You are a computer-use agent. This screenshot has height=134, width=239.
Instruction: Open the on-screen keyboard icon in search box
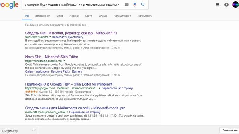click(127, 4)
